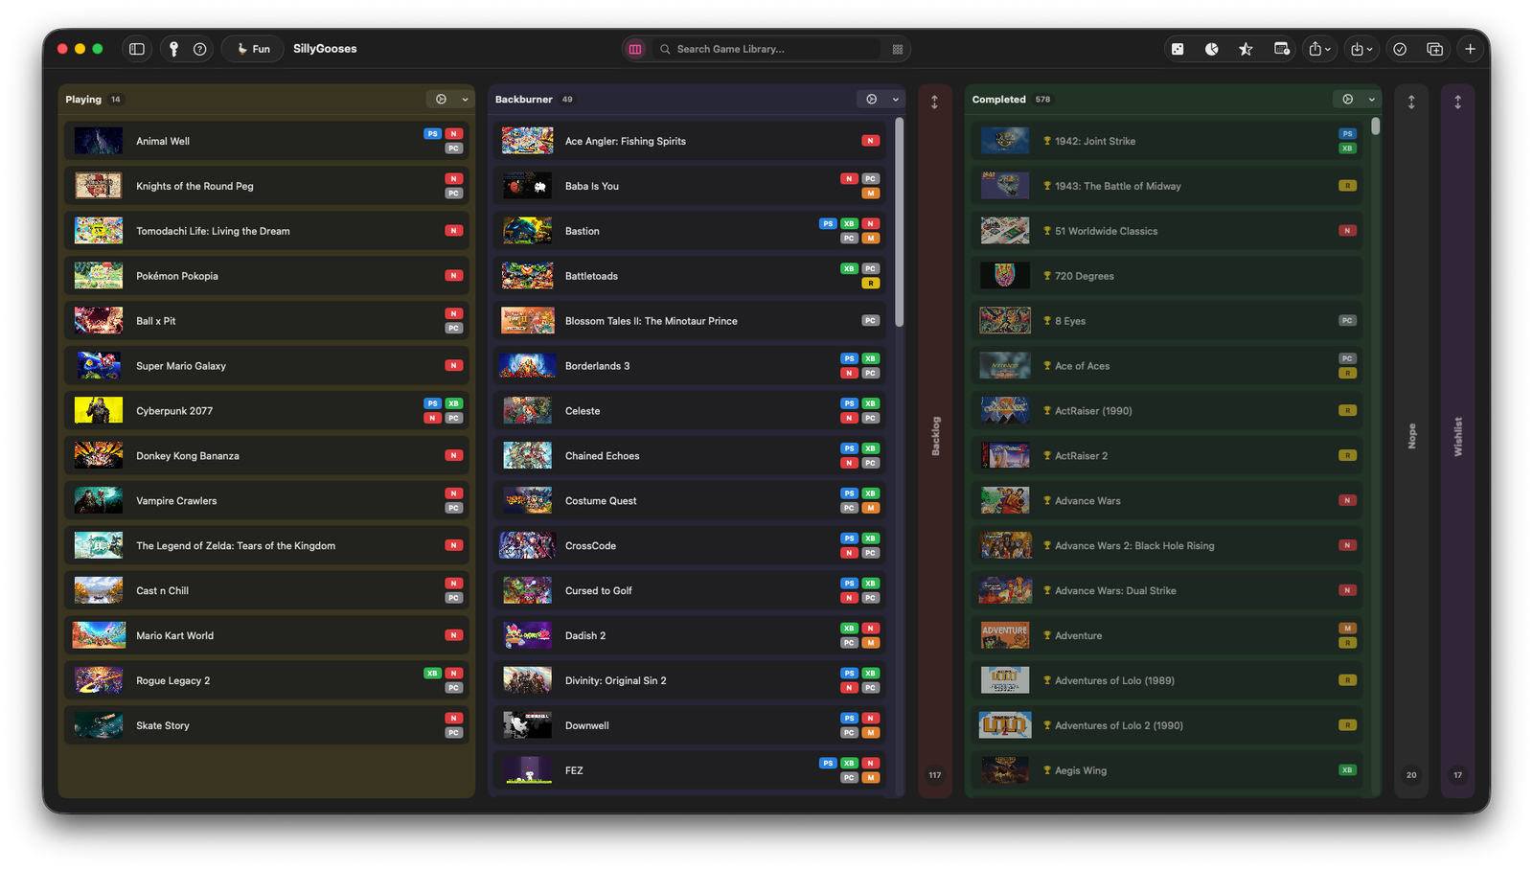
Task: Open help via the question mark icon
Action: [200, 49]
